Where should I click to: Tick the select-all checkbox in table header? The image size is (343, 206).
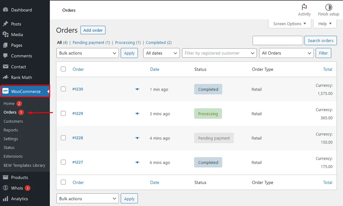[x=63, y=69]
